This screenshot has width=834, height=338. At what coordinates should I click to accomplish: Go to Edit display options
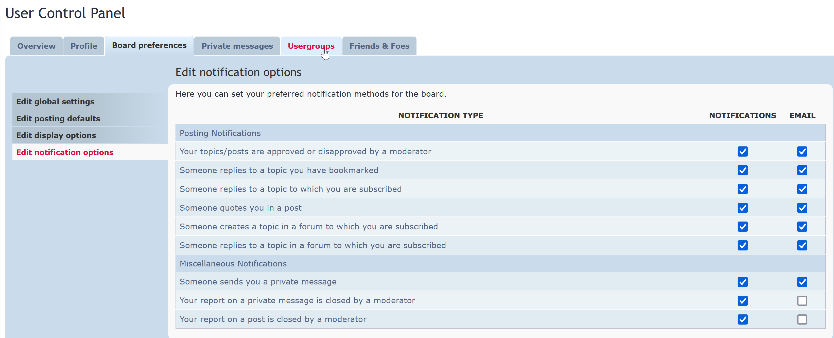(56, 135)
